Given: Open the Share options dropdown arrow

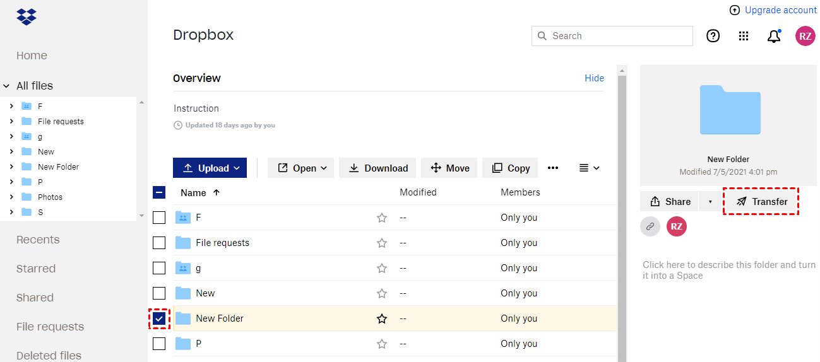Looking at the screenshot, I should point(710,202).
